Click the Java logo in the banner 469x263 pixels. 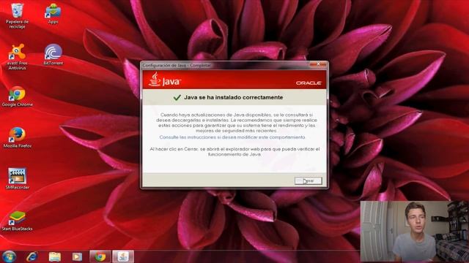click(164, 80)
